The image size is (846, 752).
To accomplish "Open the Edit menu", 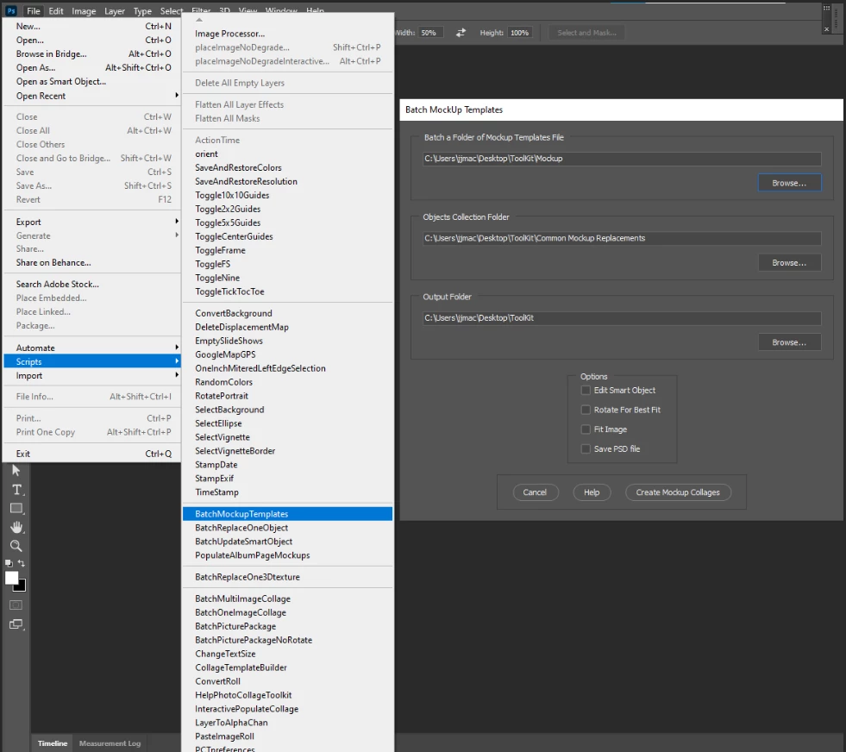I will click(55, 11).
